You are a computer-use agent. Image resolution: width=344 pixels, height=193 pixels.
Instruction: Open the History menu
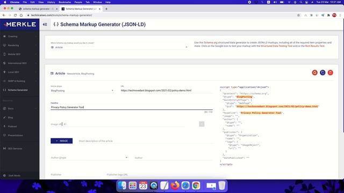[x=51, y=2]
